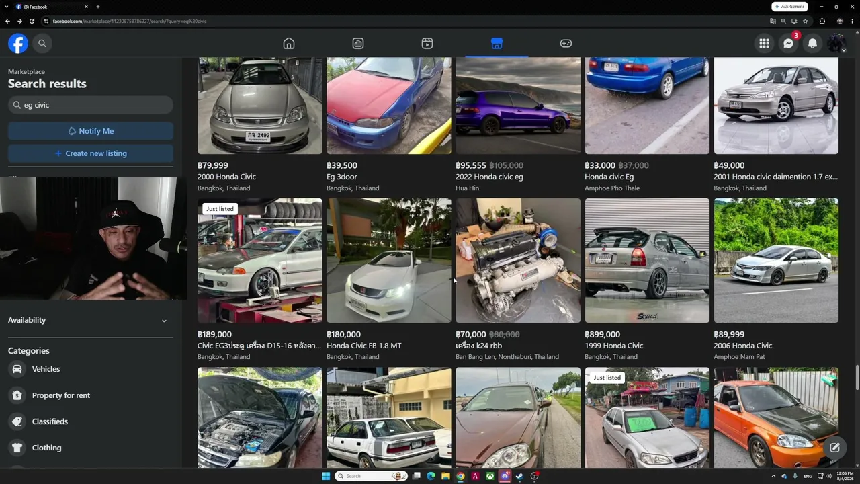Screen dimensions: 860x484
Task: Click the Windows taskbar search box
Action: (x=372, y=476)
